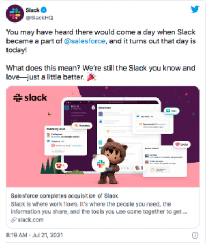Viewport: 206px width, 243px height.
Task: Click the link chain icon beside slack.com
Action: (x=14, y=220)
